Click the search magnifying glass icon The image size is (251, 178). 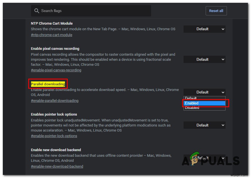[37, 11]
